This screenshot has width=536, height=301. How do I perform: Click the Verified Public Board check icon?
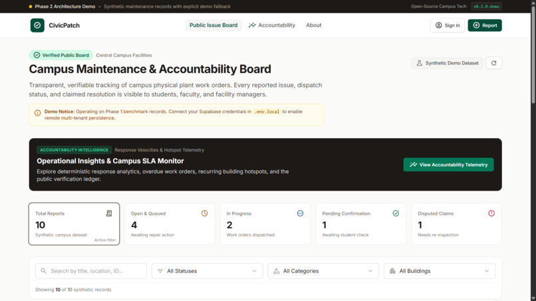tap(37, 55)
